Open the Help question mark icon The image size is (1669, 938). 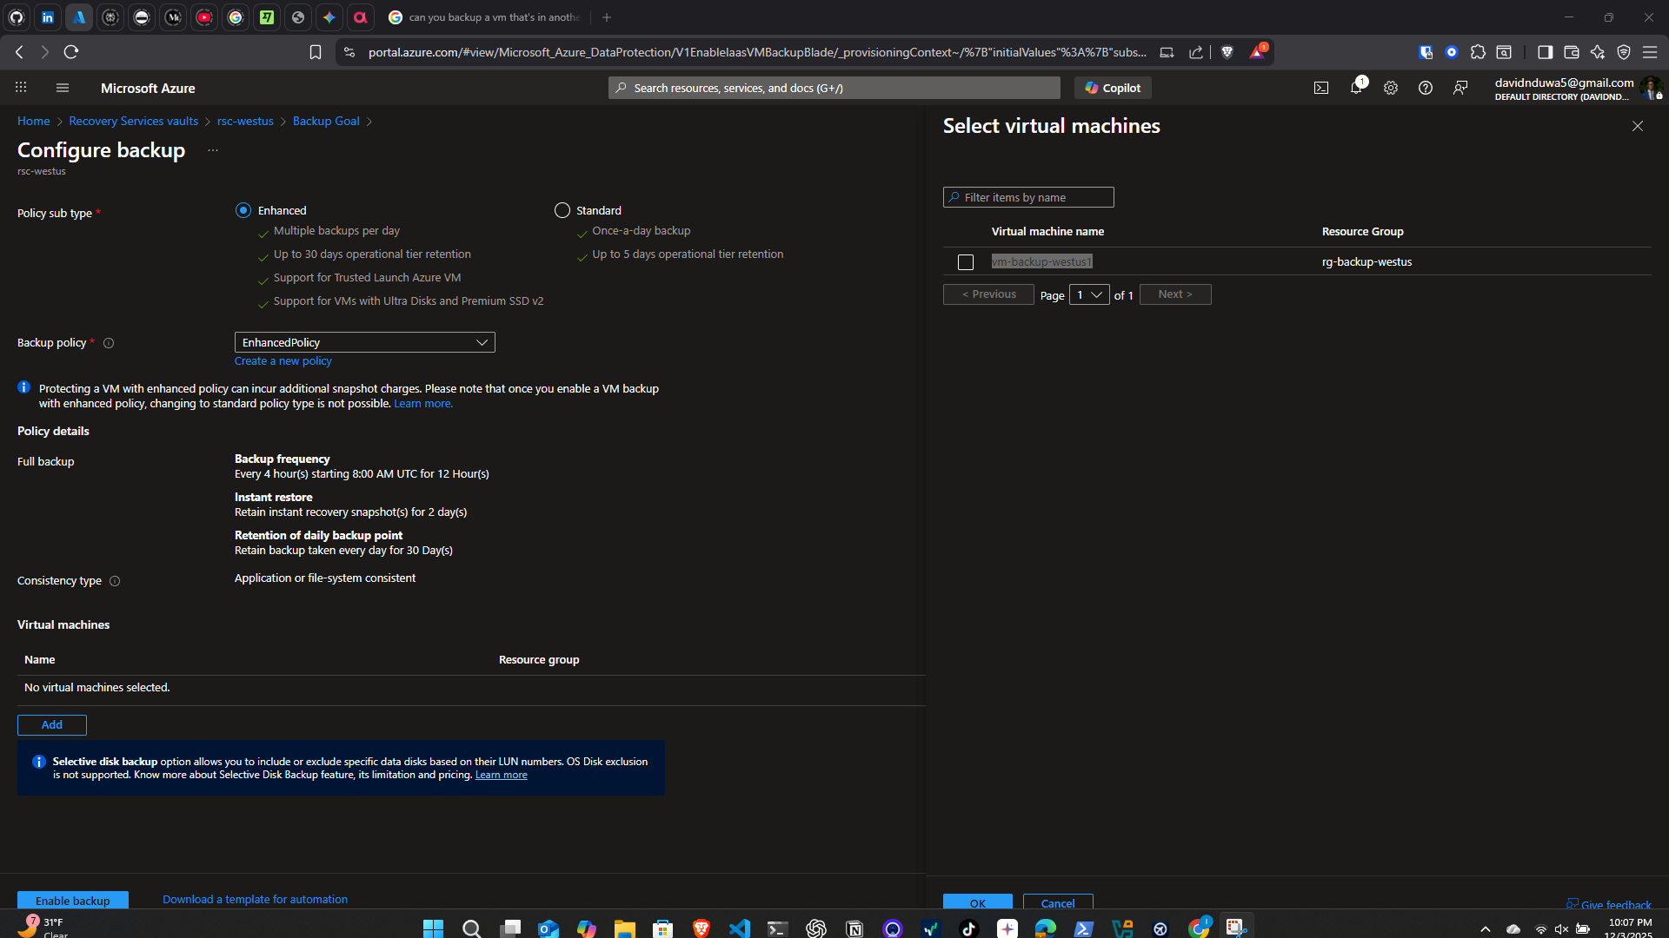(1426, 88)
